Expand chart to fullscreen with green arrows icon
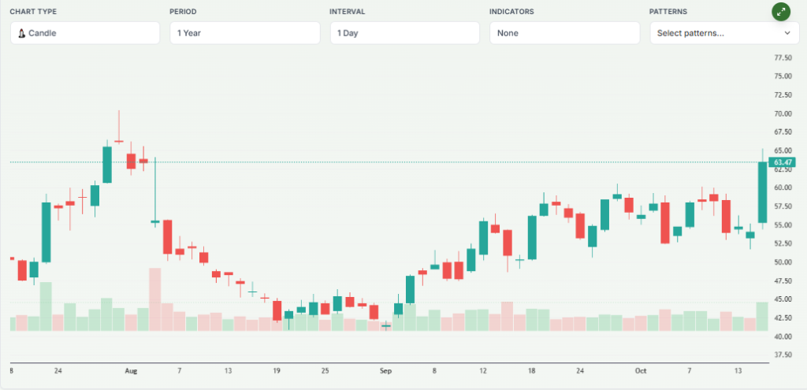 click(x=781, y=11)
